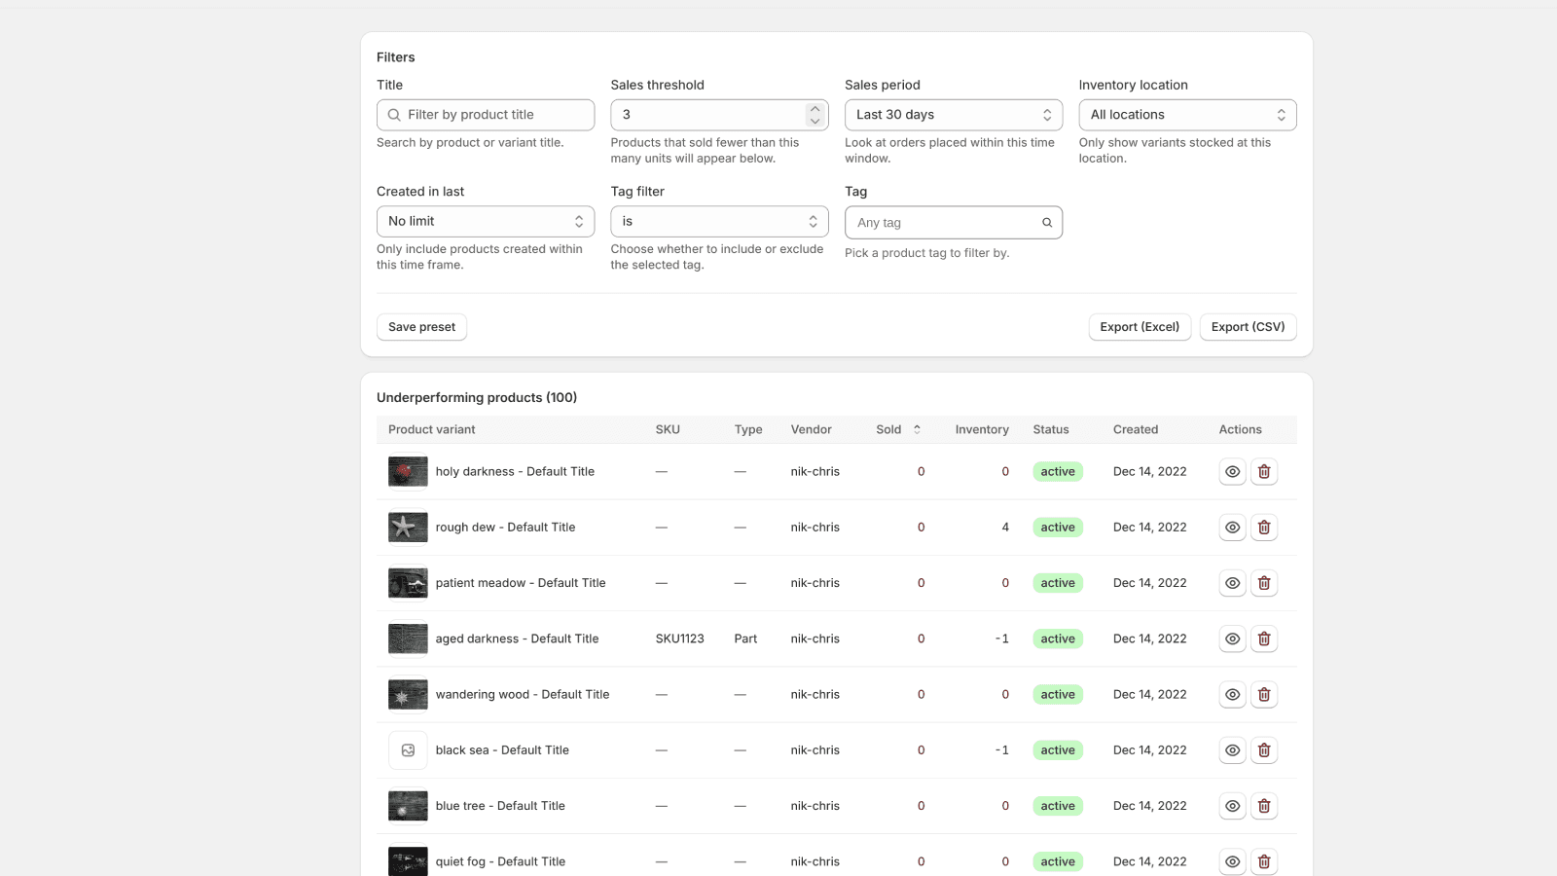Click 'black sea - Default Title' text
This screenshot has height=876, width=1557.
pyautogui.click(x=502, y=749)
